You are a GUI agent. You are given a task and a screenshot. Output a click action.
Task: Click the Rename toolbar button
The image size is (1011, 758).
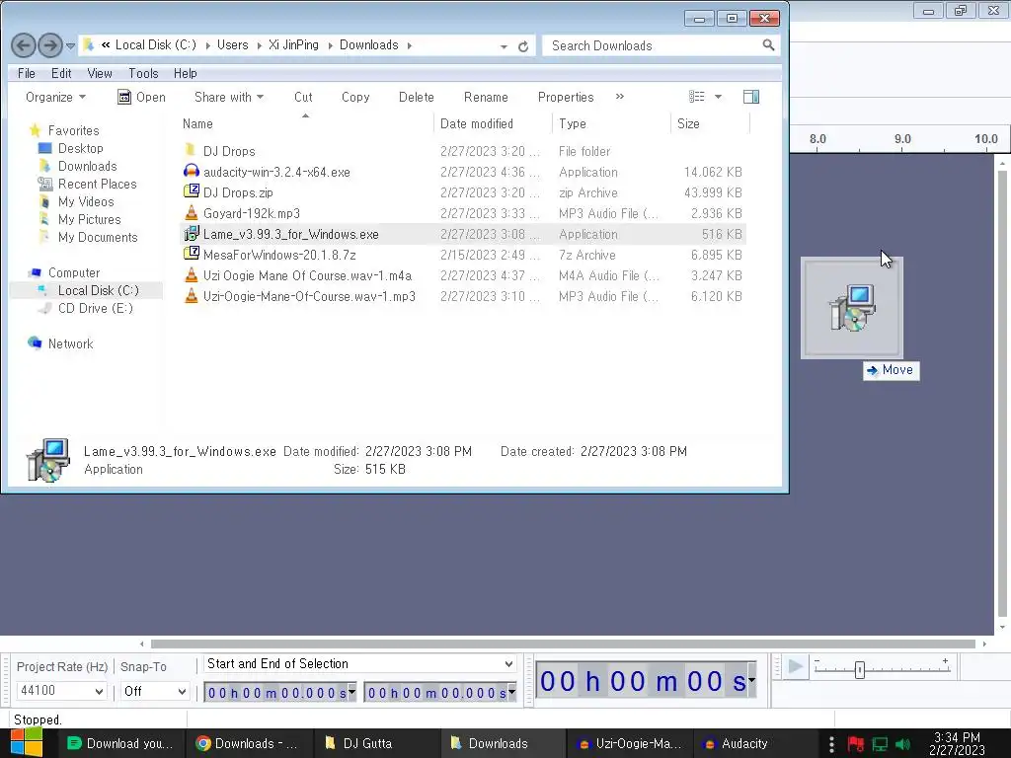point(486,97)
